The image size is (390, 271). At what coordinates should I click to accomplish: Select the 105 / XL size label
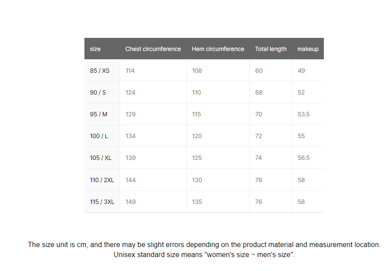pos(101,158)
